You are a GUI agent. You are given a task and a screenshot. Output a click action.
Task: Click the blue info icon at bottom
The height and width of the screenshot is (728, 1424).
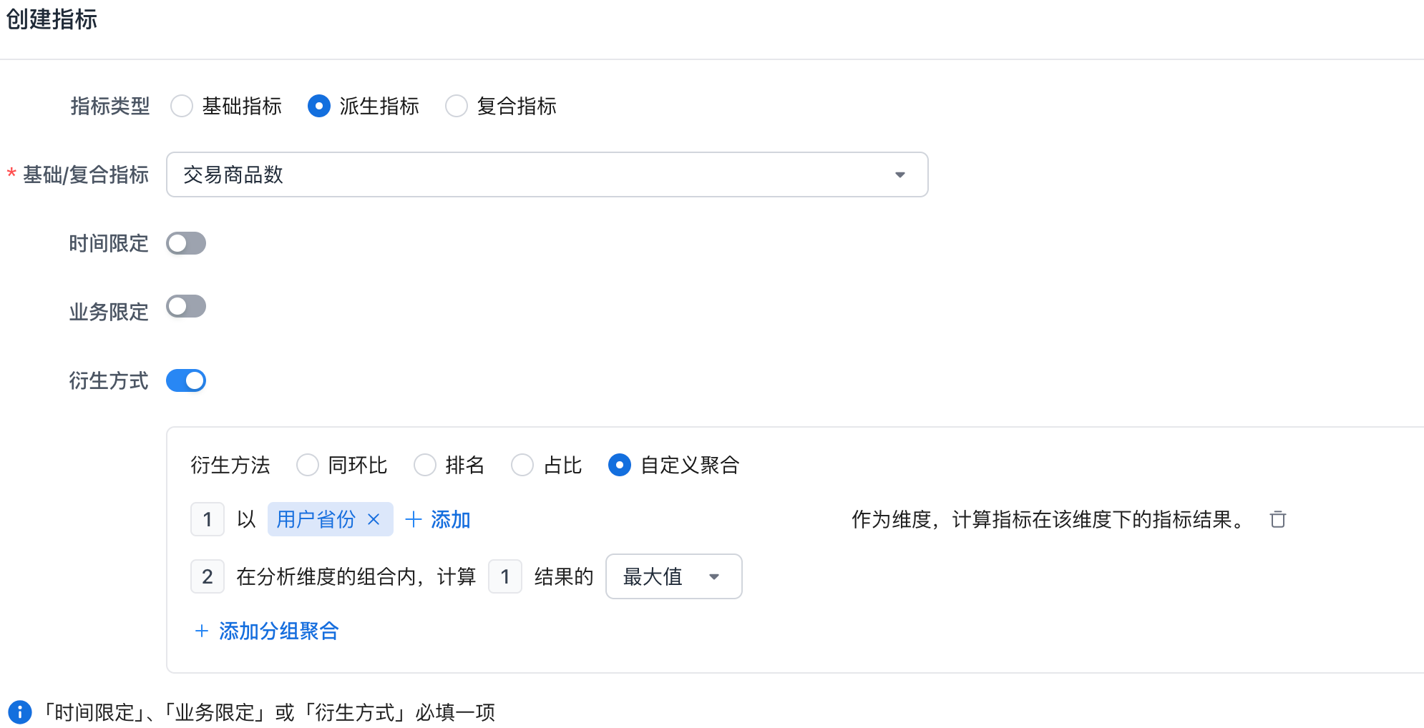point(20,712)
